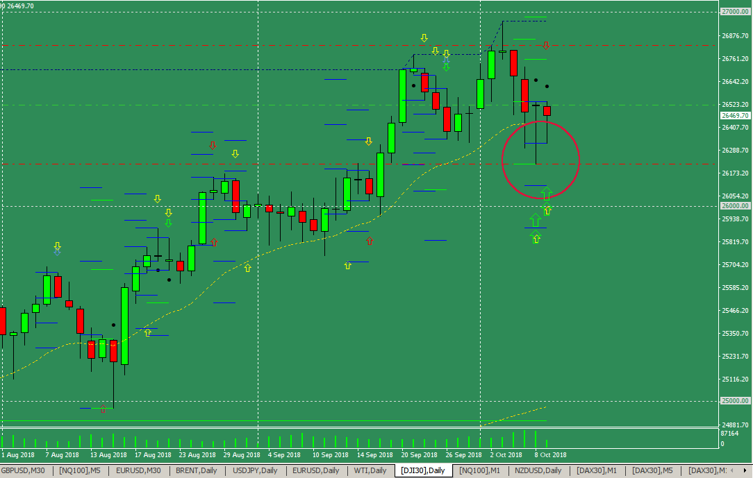Image resolution: width=753 pixels, height=478 pixels.
Task: Click the 20 Sep 2018 date label
Action: 420,455
